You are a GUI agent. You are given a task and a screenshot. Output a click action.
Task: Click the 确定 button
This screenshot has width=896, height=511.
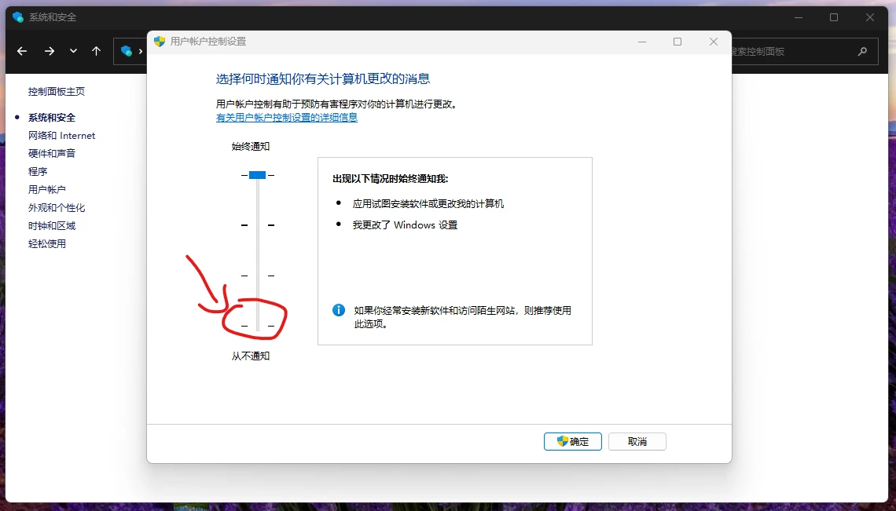pos(572,441)
